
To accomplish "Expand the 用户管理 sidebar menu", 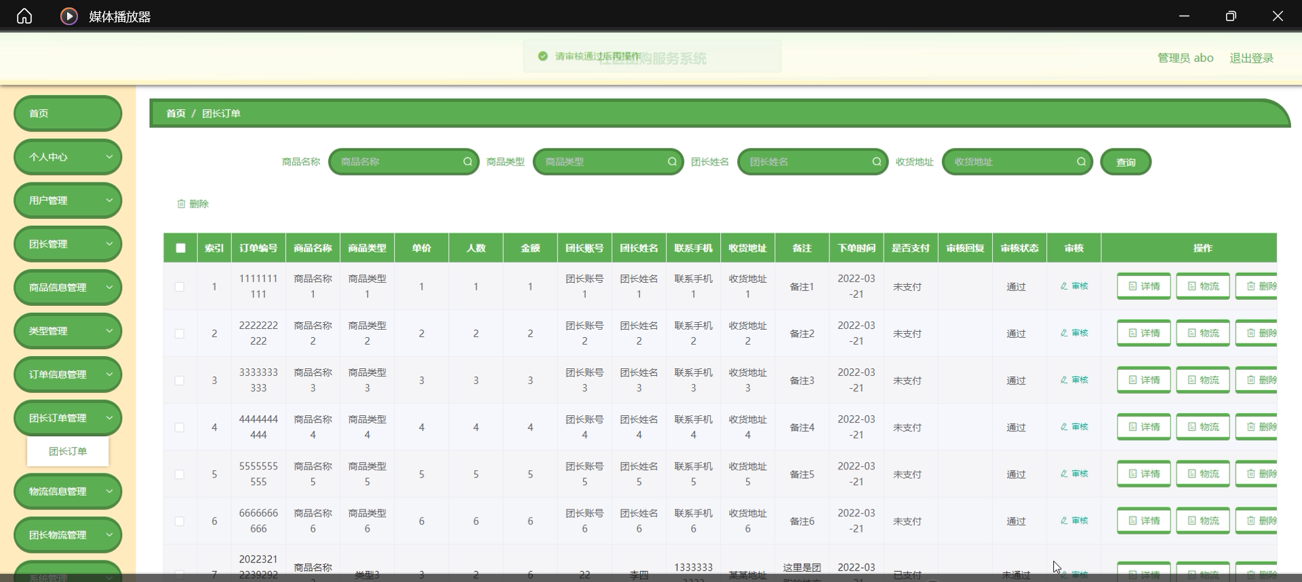I will click(68, 200).
